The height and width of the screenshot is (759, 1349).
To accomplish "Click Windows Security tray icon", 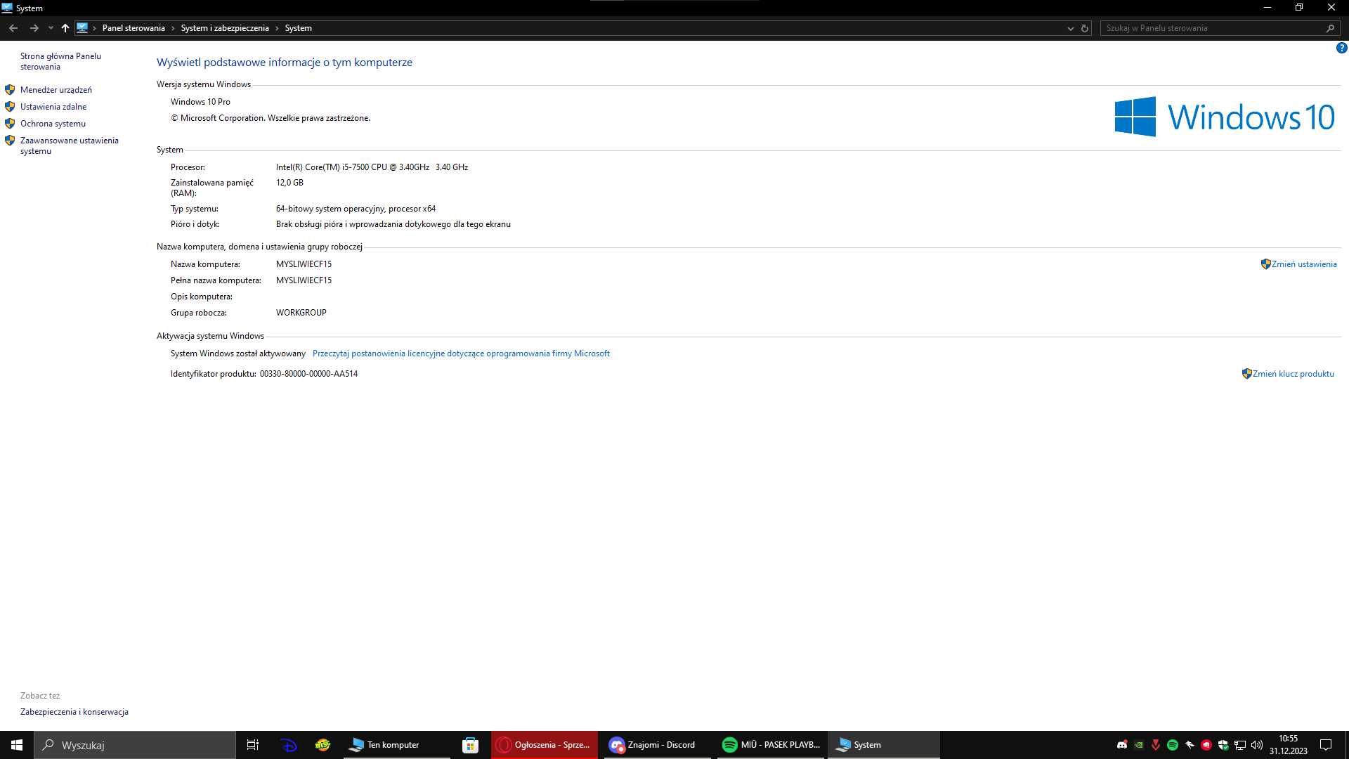I will click(x=1223, y=745).
